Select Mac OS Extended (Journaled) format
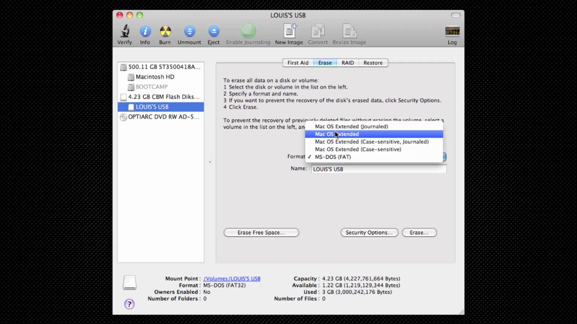The height and width of the screenshot is (324, 577). [351, 126]
